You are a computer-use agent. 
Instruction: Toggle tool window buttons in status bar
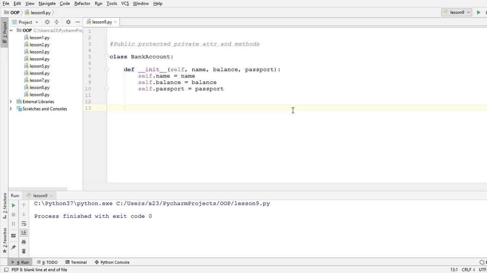tap(6, 270)
